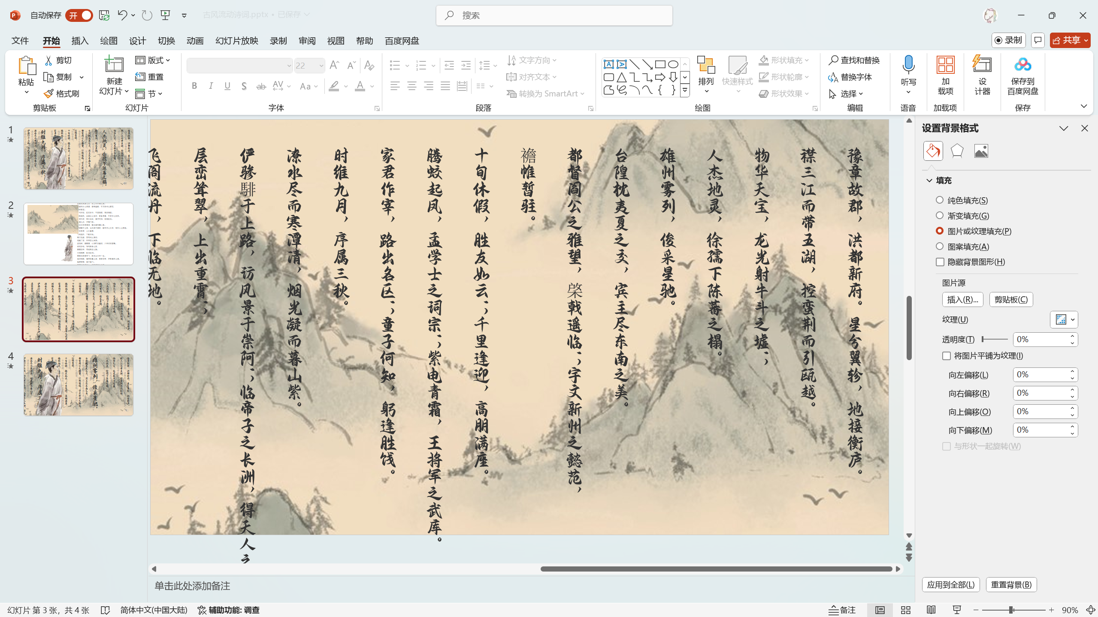Toggle Italic formatting

(x=211, y=86)
